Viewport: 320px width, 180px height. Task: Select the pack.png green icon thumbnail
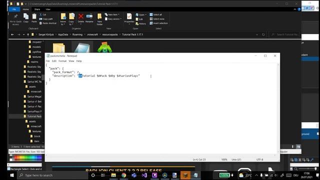pos(104,47)
